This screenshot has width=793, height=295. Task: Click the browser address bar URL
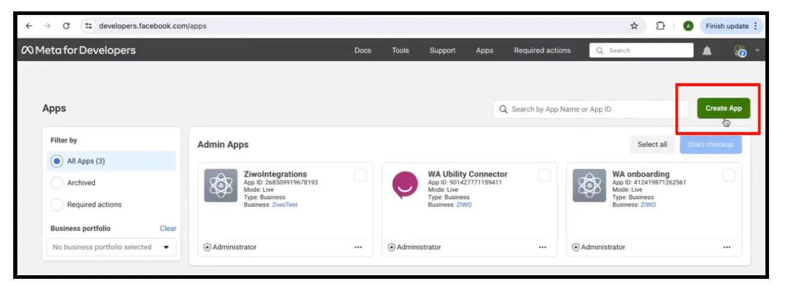coord(152,26)
